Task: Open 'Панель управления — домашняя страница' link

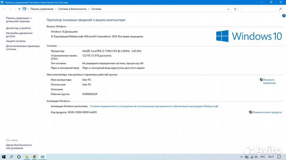Action: point(19,20)
